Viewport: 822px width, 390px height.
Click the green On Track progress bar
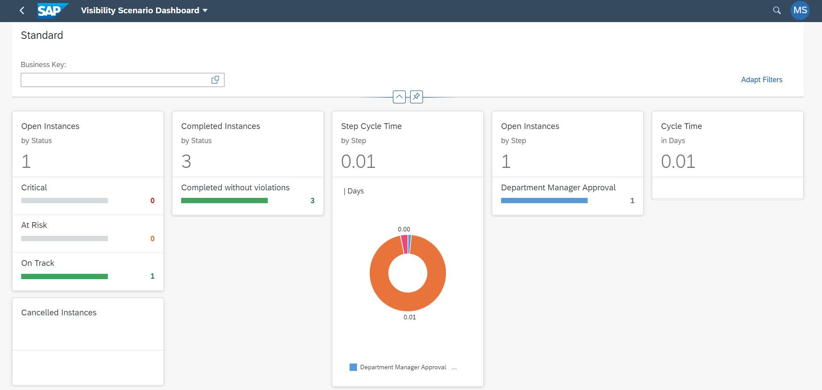point(65,276)
